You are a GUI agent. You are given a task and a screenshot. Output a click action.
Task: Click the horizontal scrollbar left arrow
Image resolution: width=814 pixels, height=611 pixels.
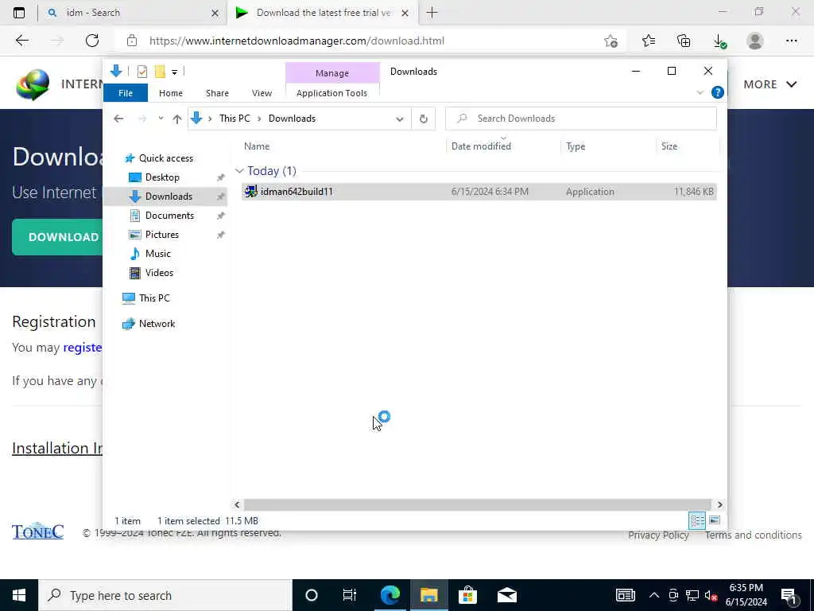(237, 504)
